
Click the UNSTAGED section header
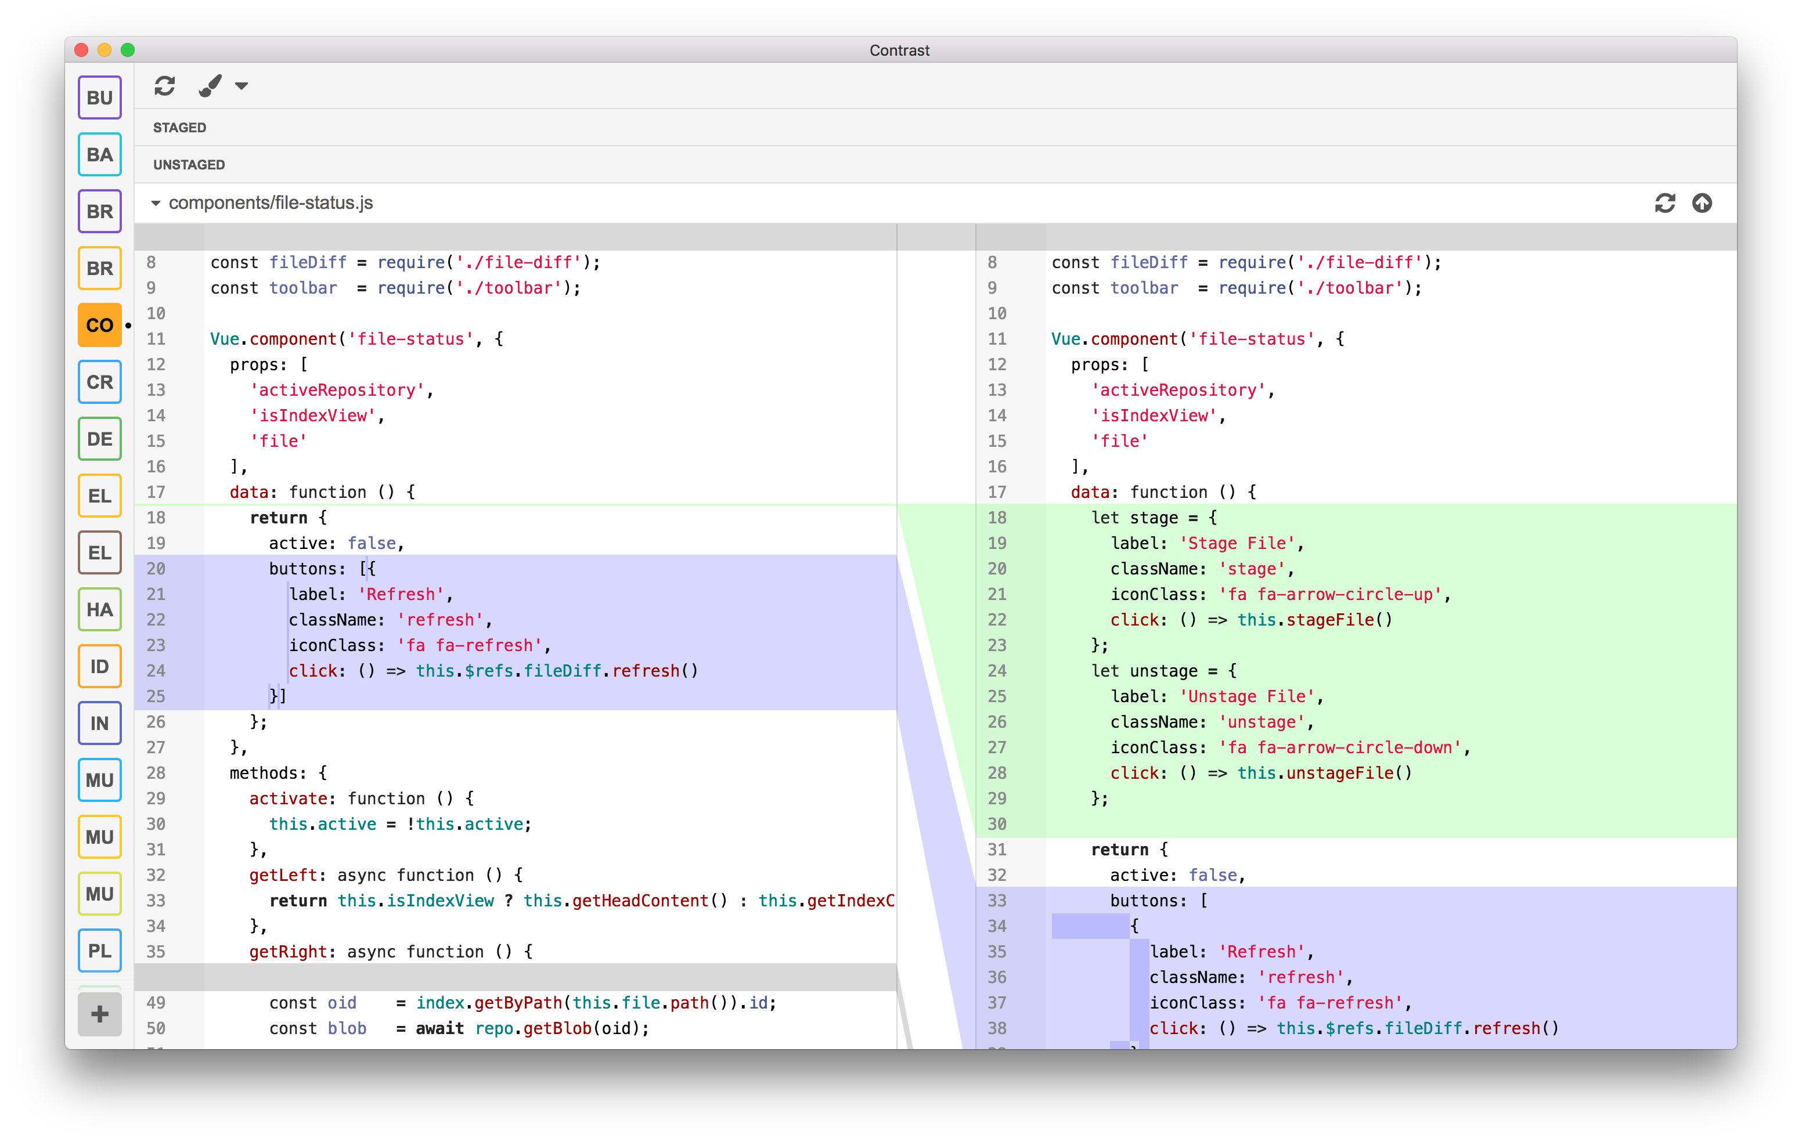[x=189, y=165]
